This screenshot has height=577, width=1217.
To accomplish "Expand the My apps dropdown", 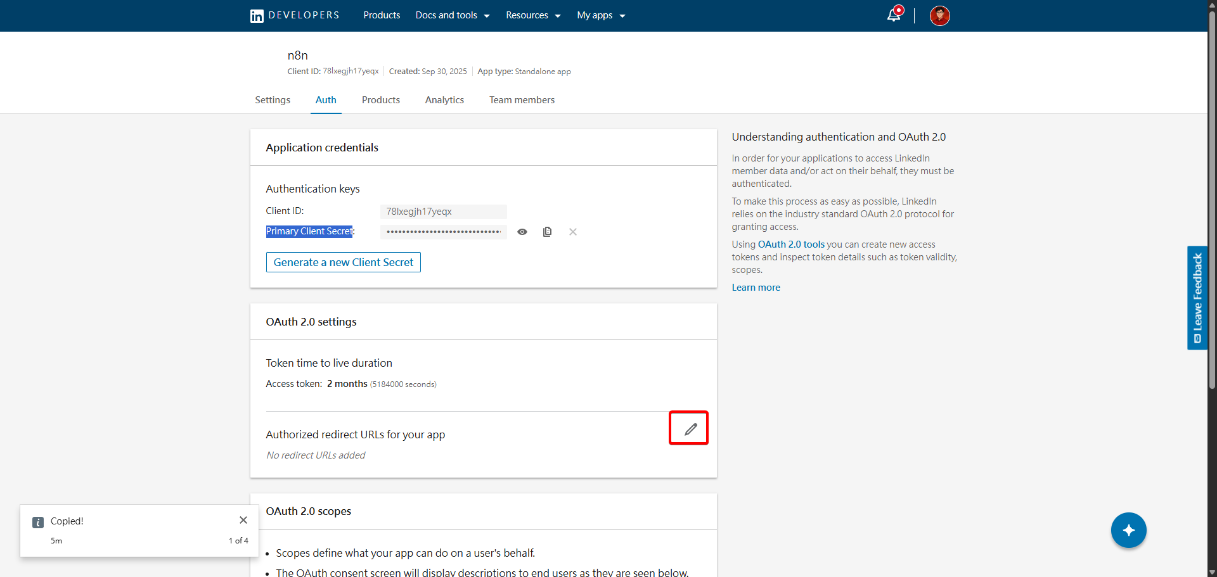I will click(x=600, y=15).
